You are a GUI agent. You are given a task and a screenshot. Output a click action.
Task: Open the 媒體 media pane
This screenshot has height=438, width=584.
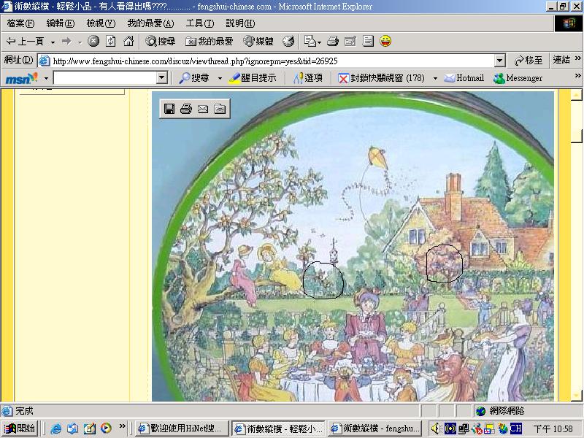tap(258, 41)
